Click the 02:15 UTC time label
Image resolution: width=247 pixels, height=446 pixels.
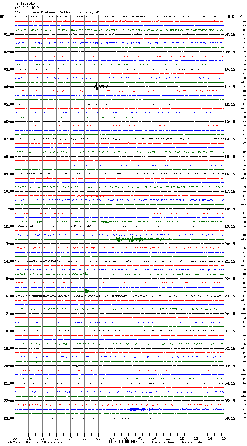pos(230,349)
